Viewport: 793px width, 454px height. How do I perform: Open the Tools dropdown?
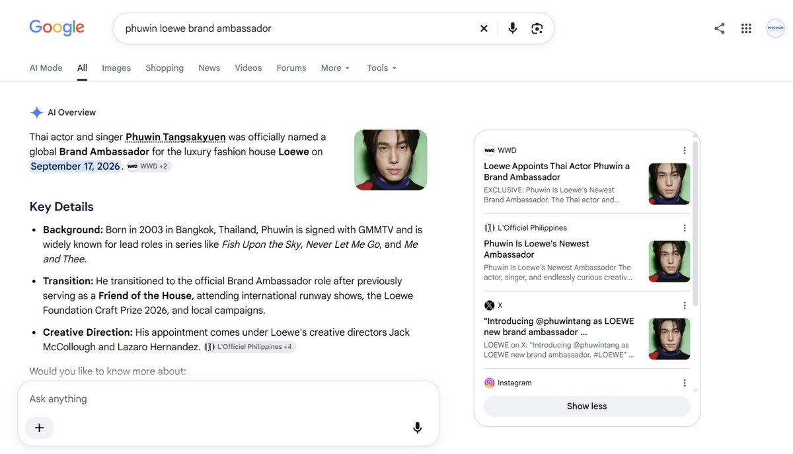click(382, 67)
